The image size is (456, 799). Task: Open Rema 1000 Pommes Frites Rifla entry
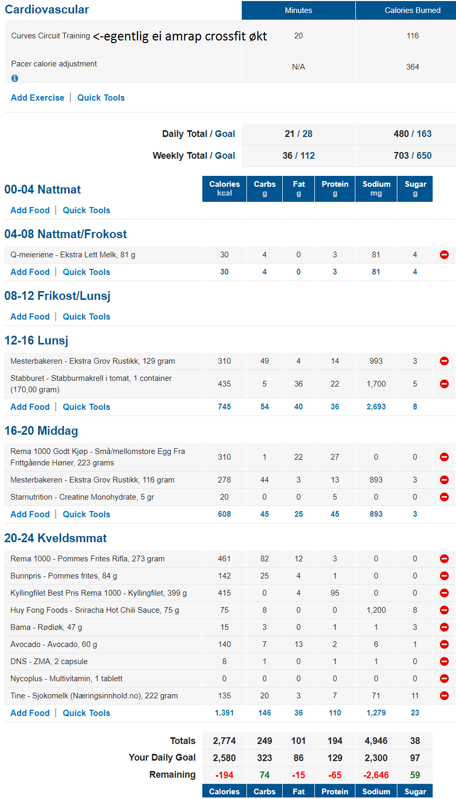click(88, 559)
